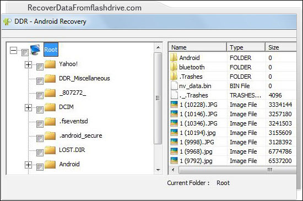This screenshot has width=303, height=201.
Task: Select the bluetooth row name text
Action: [192, 67]
